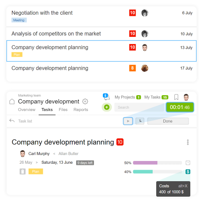Open the three-dot task options menu
The width and height of the screenshot is (203, 203).
[x=188, y=142]
